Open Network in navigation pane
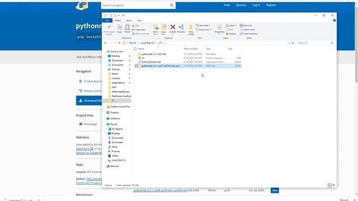 (x=112, y=166)
